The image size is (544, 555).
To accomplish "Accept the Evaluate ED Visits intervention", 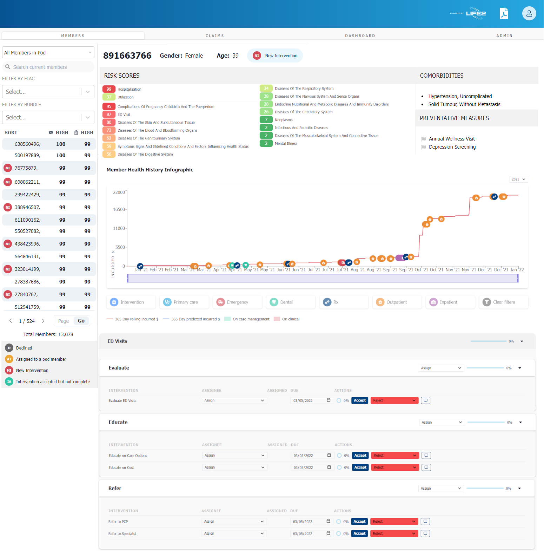I will pos(360,400).
